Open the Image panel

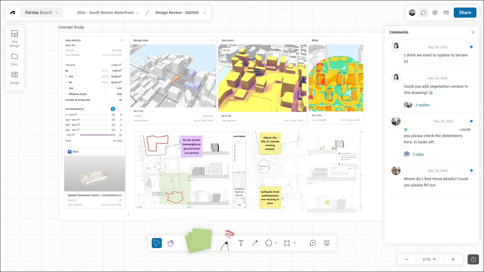click(14, 78)
